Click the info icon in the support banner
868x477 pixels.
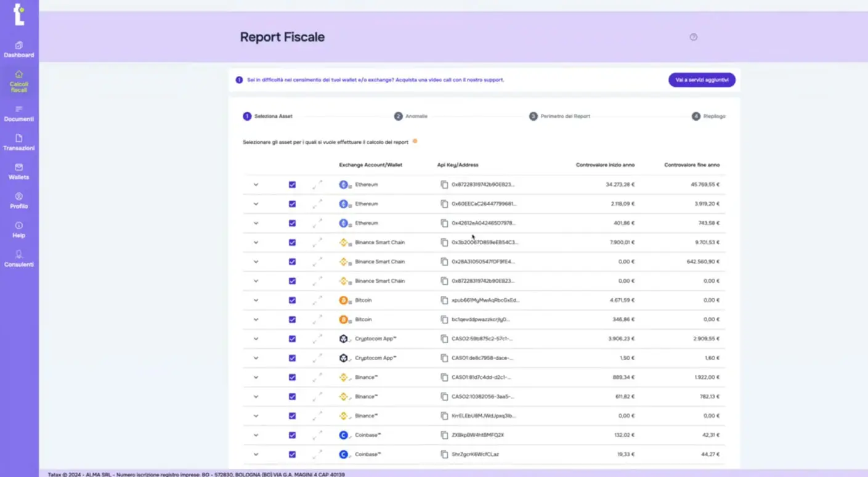tap(239, 79)
